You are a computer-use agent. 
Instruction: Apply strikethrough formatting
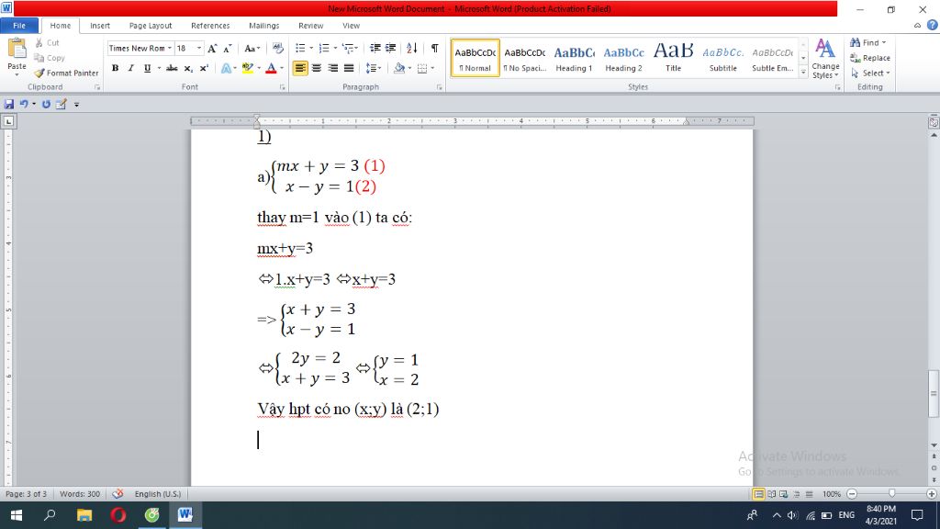tap(172, 68)
